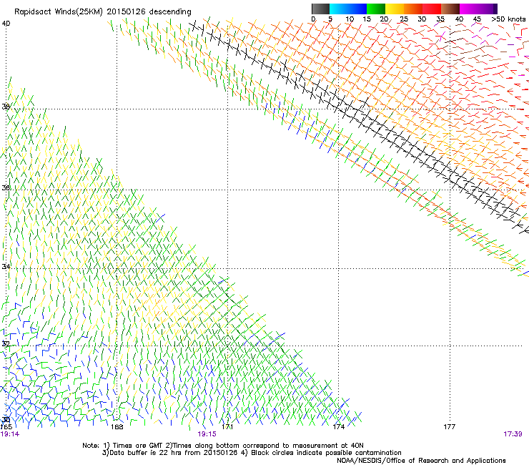Screen dimensions: 529x465
Task: Click the purple time stamp '19:14'
Action: (x=10, y=434)
